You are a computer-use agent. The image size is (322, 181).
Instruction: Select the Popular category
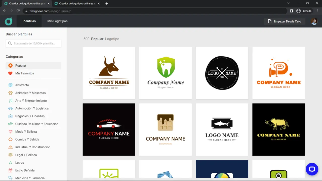[33, 66]
